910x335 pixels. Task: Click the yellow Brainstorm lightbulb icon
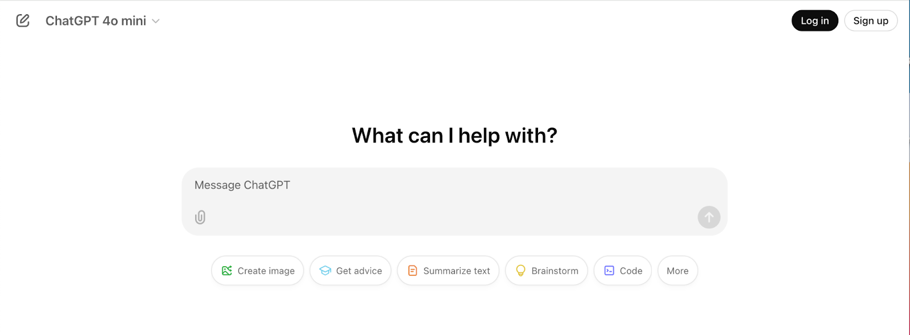point(520,271)
